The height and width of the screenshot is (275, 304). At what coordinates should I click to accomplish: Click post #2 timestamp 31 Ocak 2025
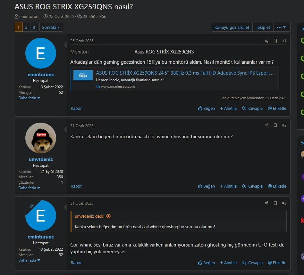(82, 125)
